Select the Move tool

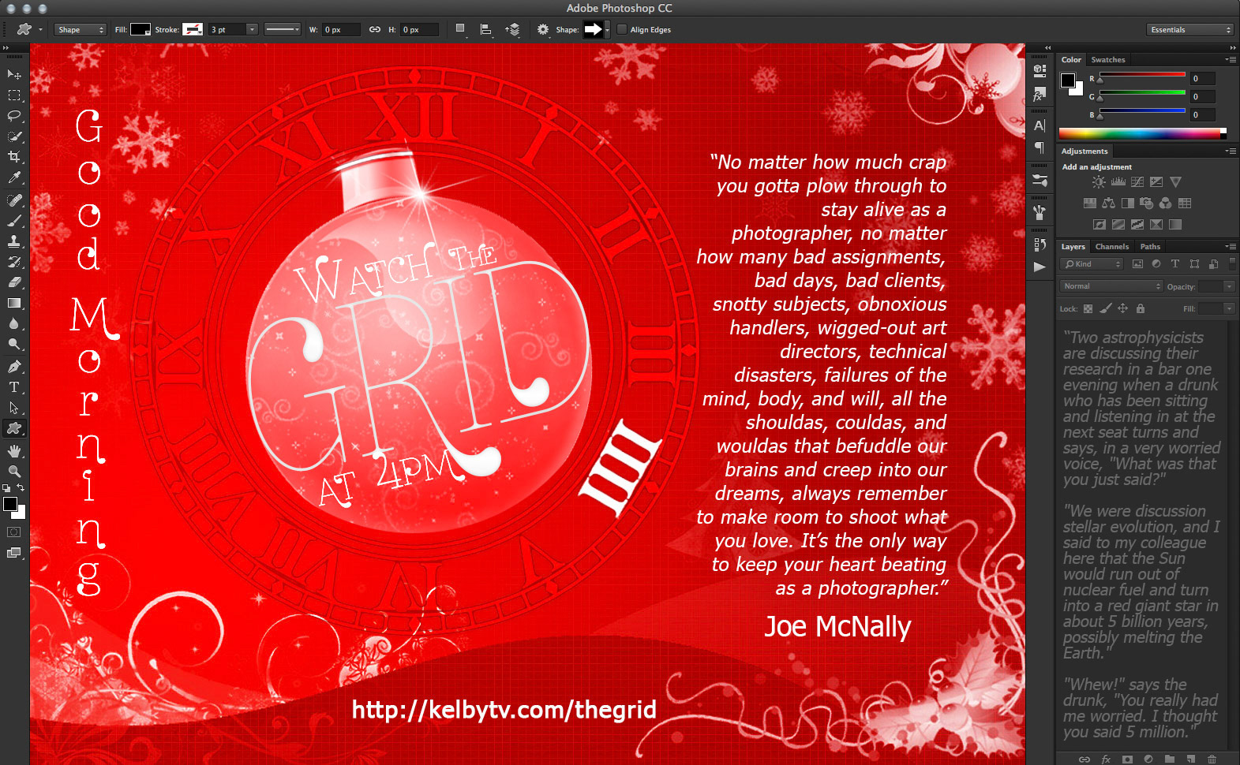[14, 74]
